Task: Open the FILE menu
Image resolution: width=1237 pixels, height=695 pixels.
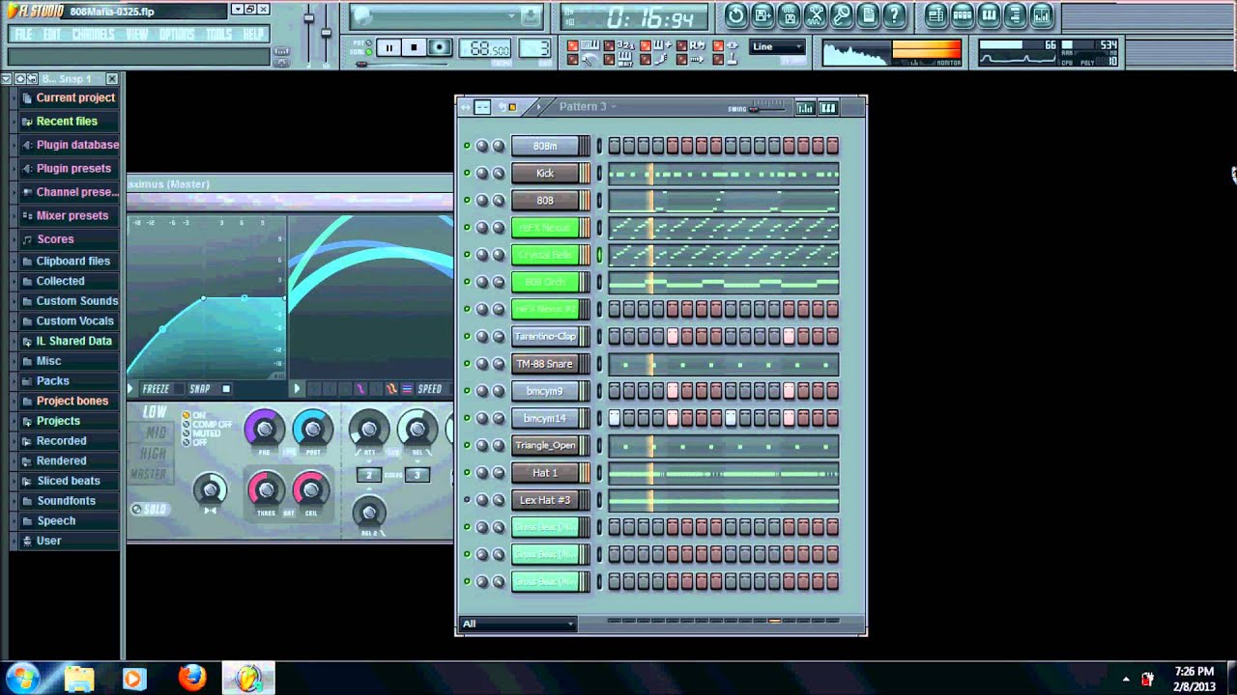Action: [x=23, y=35]
